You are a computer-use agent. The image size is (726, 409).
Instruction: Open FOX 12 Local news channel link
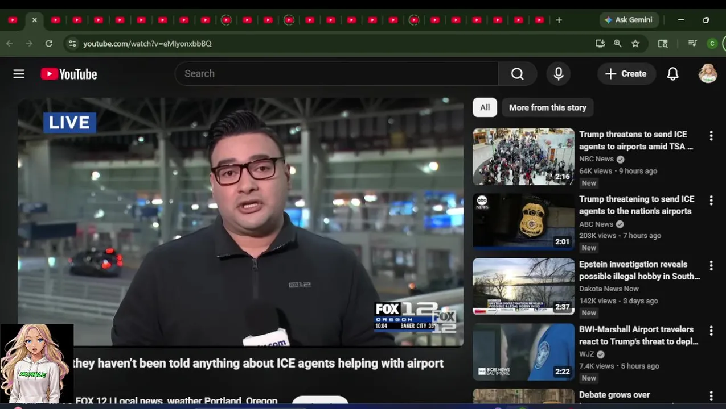click(177, 401)
